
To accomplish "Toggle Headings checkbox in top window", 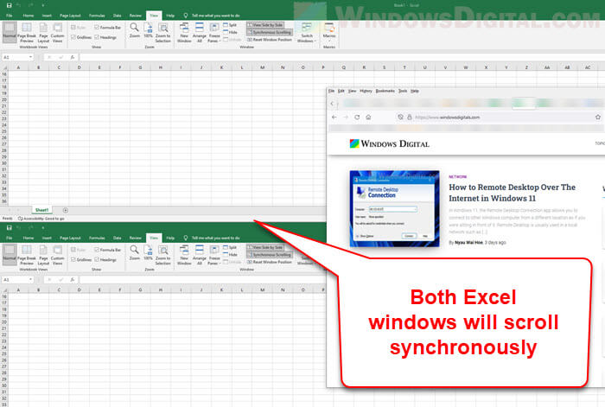I will [97, 37].
